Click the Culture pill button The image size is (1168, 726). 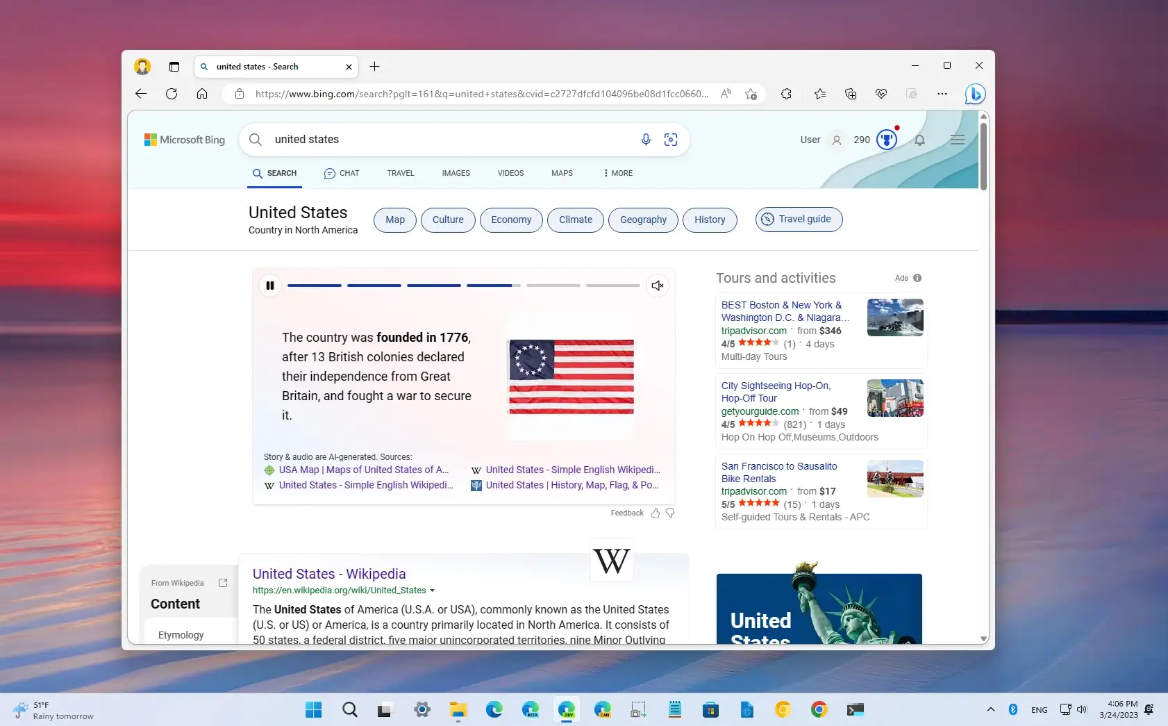click(448, 220)
